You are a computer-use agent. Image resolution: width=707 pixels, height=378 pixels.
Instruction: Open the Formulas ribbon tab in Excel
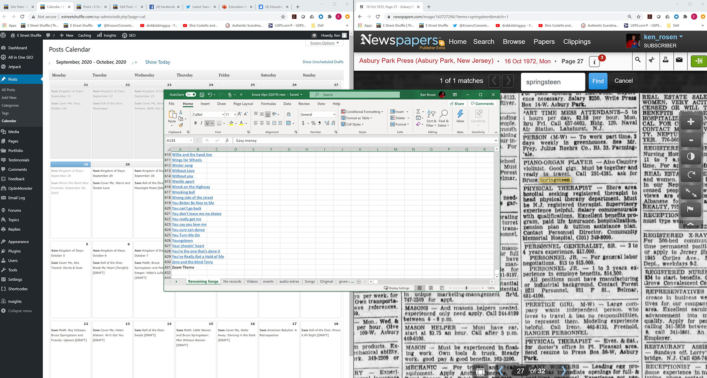tap(269, 104)
